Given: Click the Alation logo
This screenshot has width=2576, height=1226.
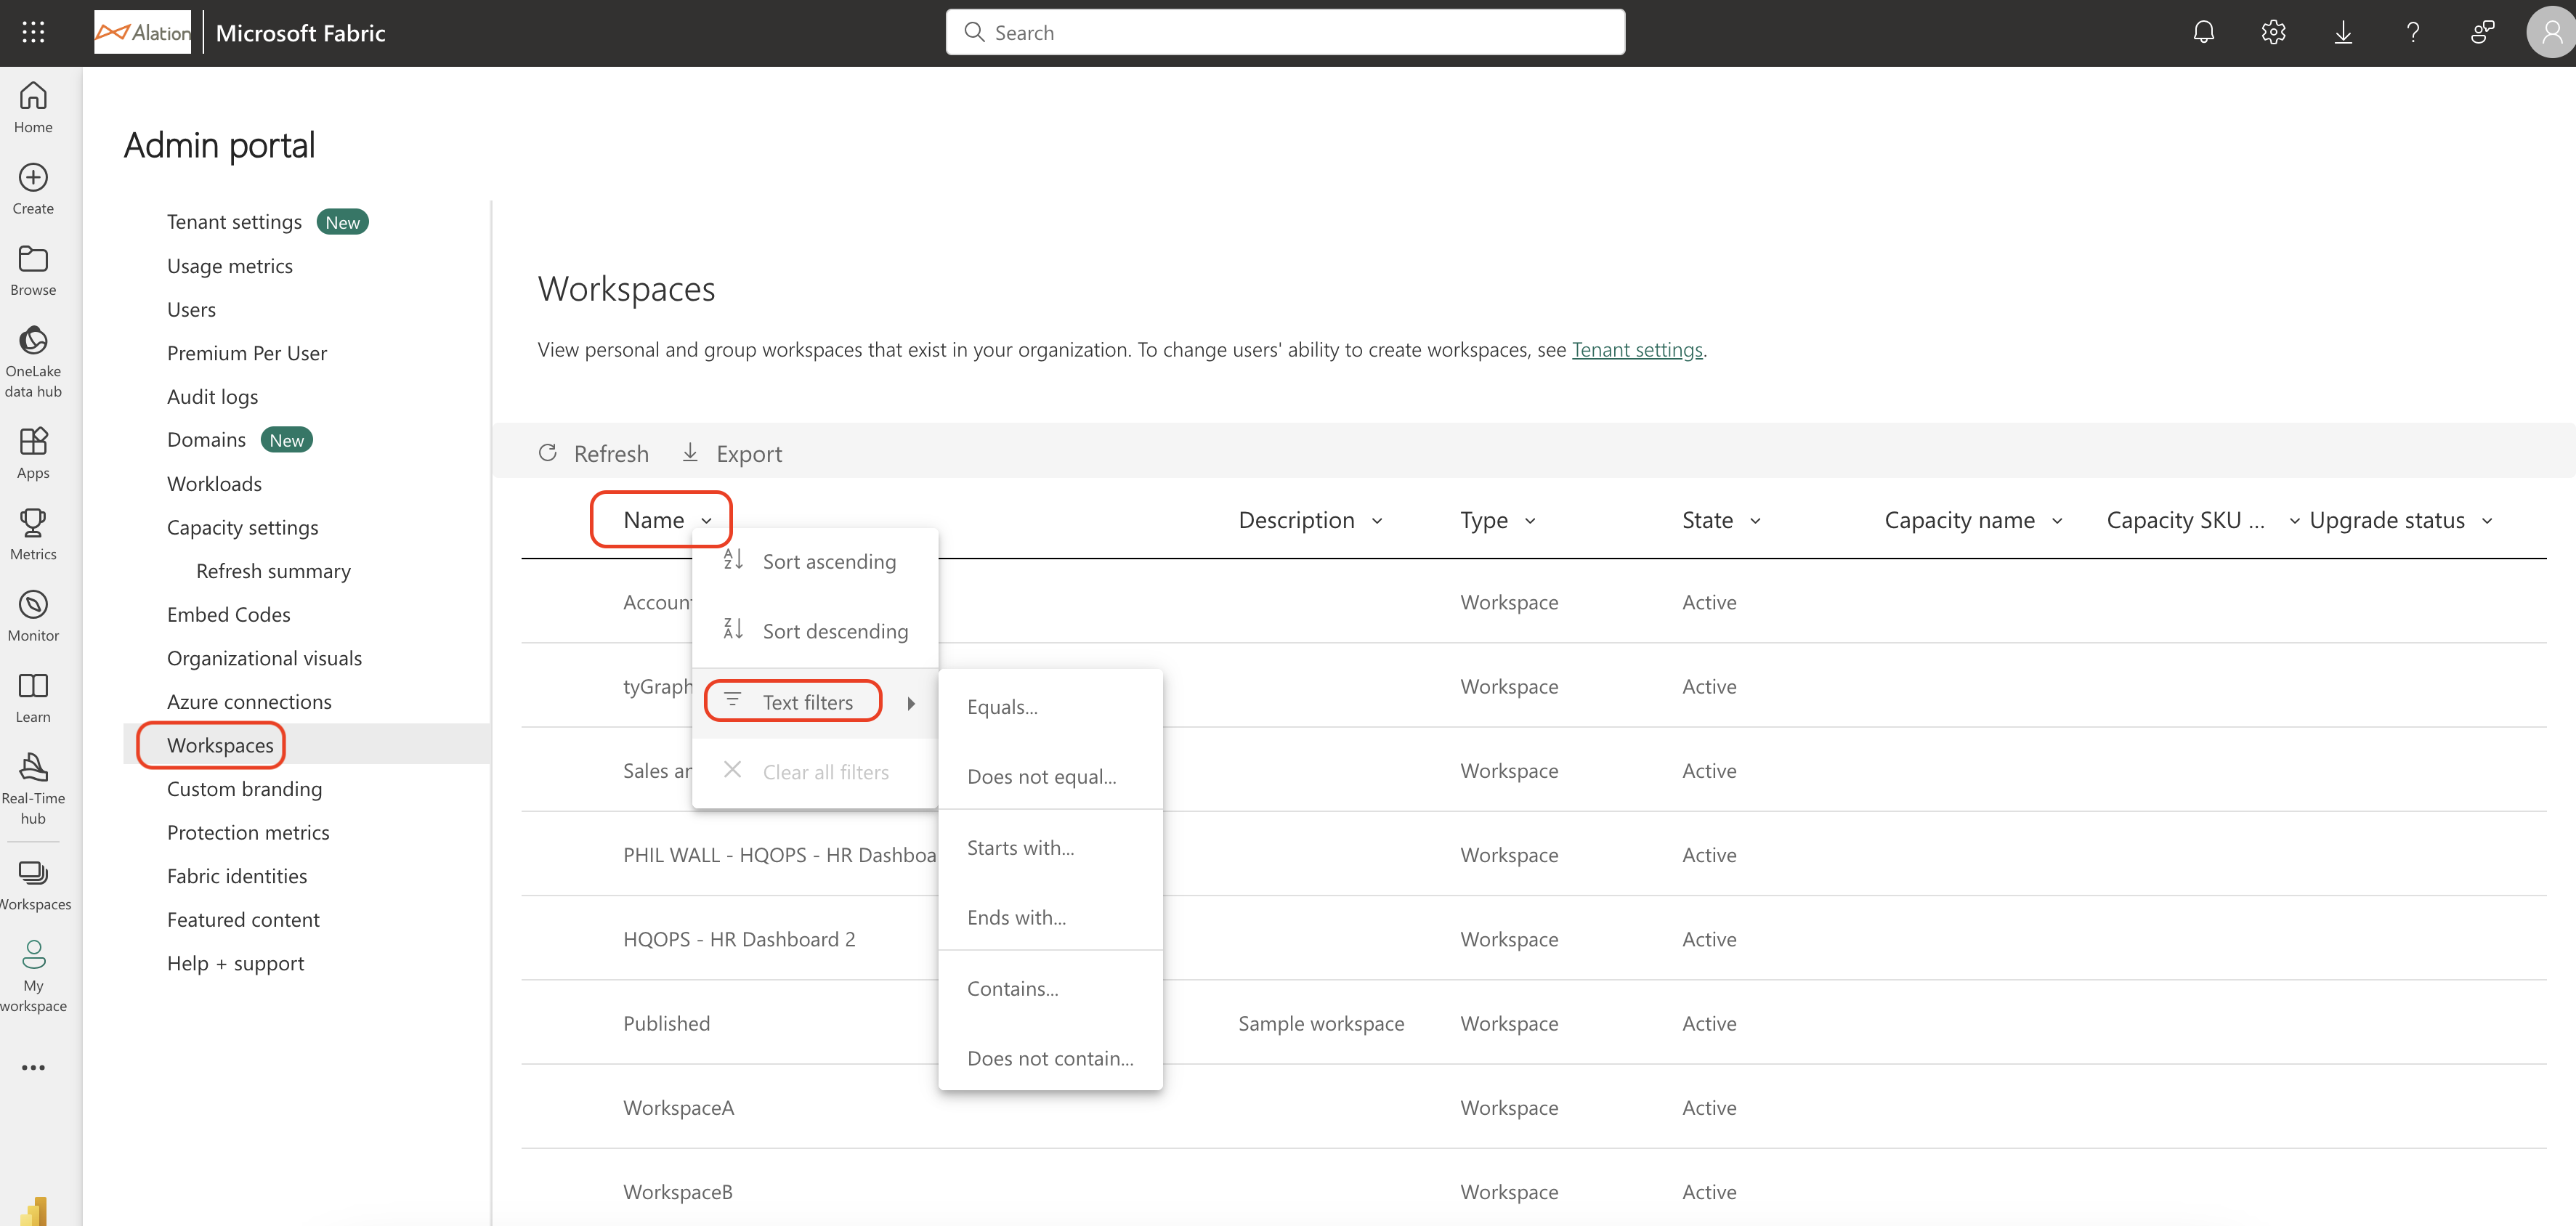Looking at the screenshot, I should click(142, 32).
